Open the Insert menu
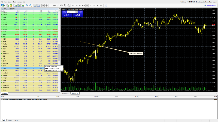Screen dimensions: 218x122 coord(10,2)
